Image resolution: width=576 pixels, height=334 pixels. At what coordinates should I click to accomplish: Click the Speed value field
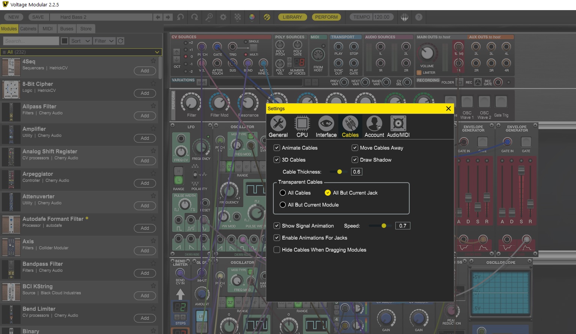pos(403,226)
